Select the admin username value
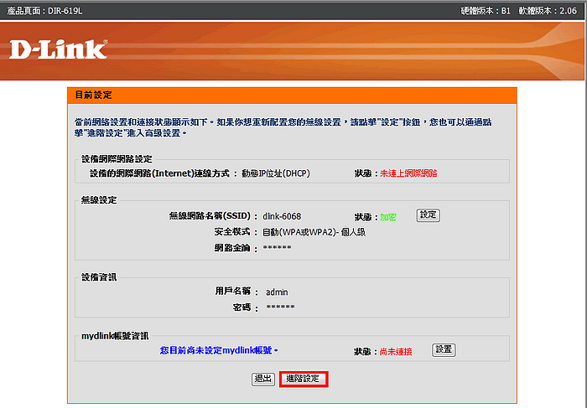587x408 pixels. tap(277, 292)
